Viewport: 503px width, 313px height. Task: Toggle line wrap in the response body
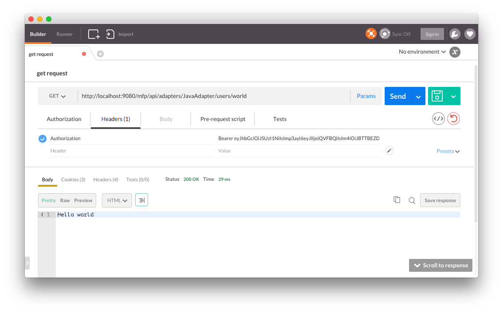coord(141,200)
